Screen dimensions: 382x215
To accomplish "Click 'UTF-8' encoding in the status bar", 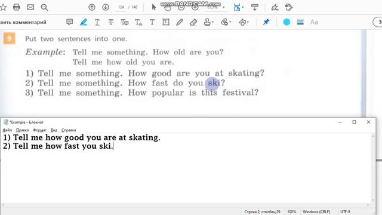I will (x=345, y=212).
